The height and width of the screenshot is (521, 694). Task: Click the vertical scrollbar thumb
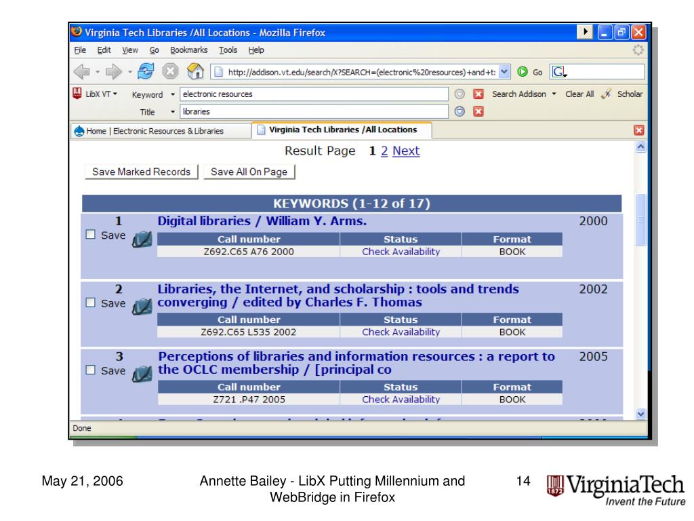click(x=641, y=220)
